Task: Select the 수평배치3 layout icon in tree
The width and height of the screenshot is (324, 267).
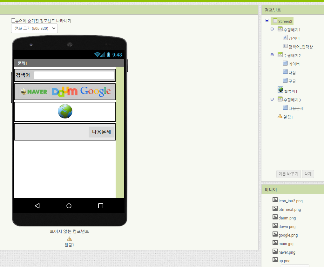Action: click(x=280, y=99)
